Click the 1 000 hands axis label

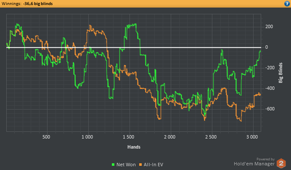pyautogui.click(x=87, y=137)
